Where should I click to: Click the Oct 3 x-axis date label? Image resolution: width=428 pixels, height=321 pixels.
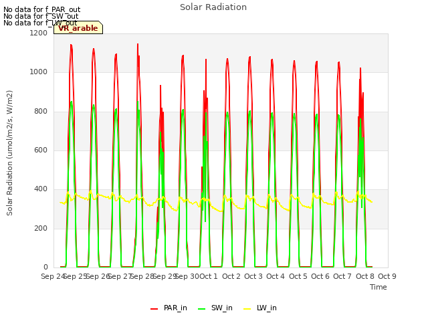click(x=253, y=276)
